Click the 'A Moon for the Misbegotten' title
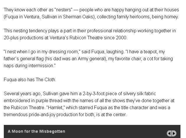The image size is (186, 138). pyautogui.click(x=36, y=131)
